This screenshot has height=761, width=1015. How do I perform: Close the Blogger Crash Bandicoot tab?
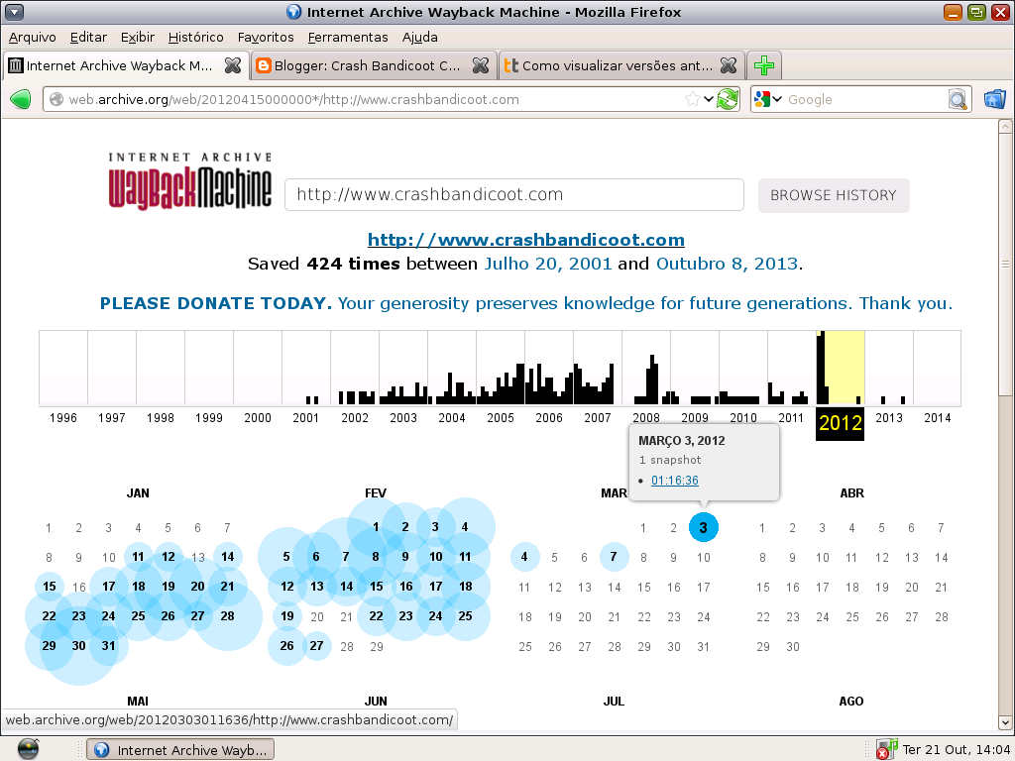[x=481, y=65]
